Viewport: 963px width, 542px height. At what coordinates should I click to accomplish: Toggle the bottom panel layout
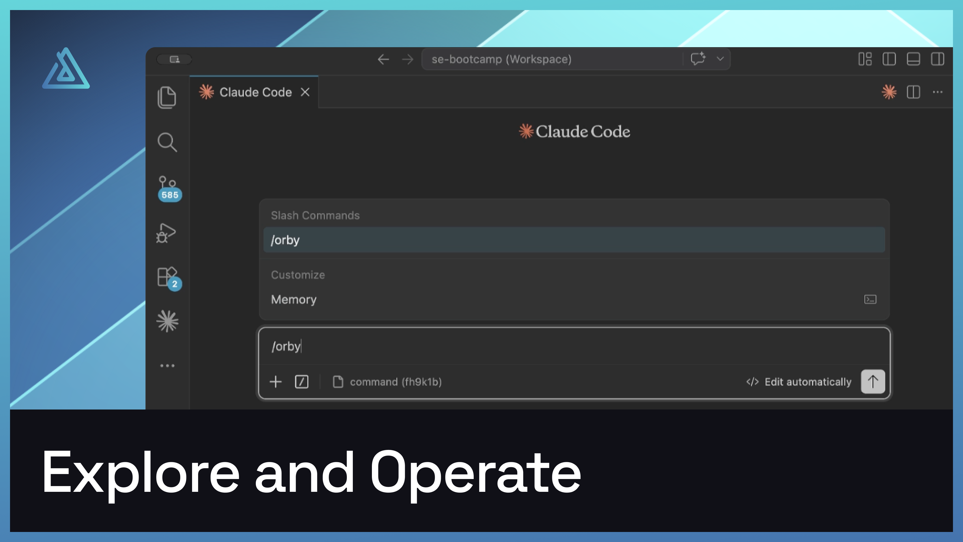913,59
